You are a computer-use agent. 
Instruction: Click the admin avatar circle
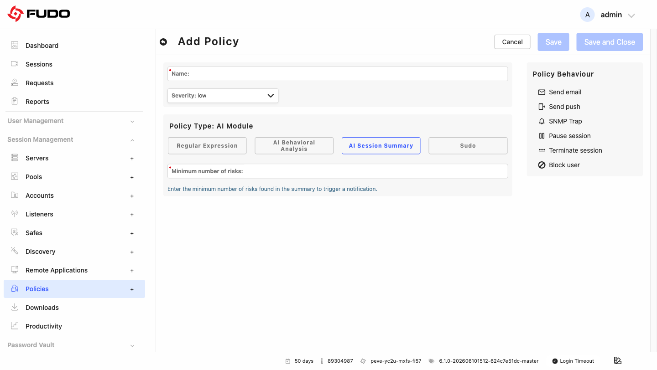pyautogui.click(x=587, y=15)
